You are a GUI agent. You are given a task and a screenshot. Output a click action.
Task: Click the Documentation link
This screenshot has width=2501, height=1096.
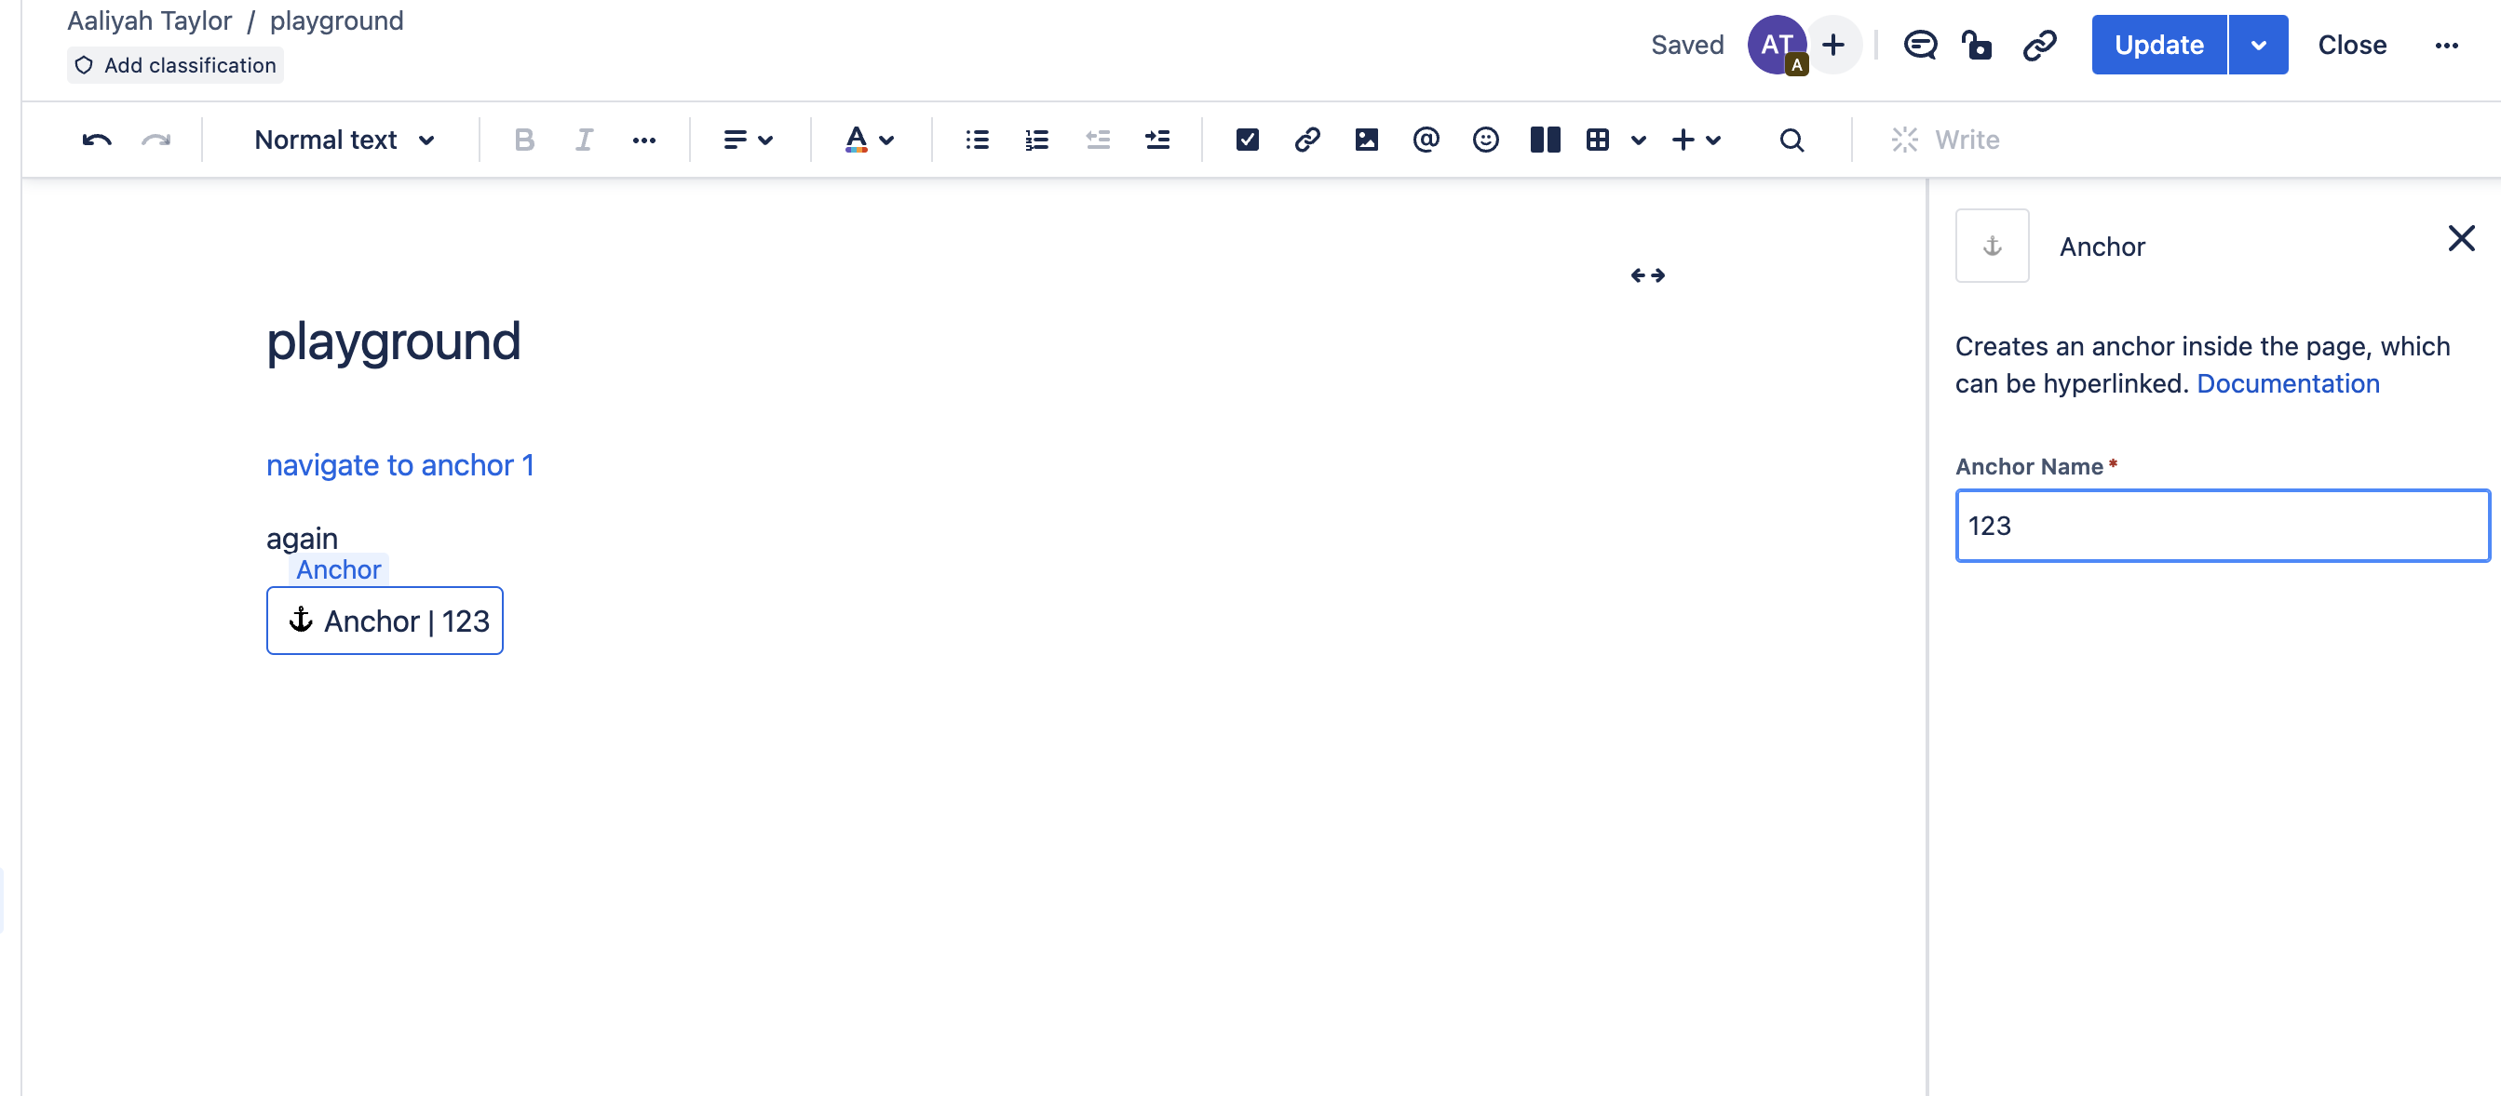[2288, 383]
